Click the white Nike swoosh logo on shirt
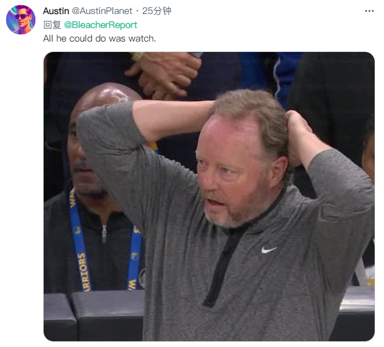 pos(269,250)
